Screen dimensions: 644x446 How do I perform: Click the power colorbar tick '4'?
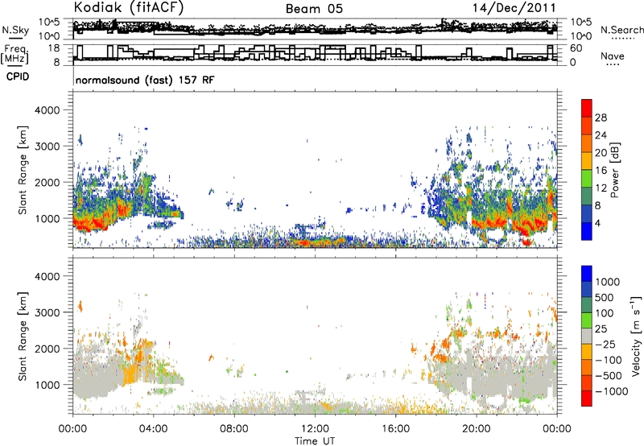tap(597, 224)
